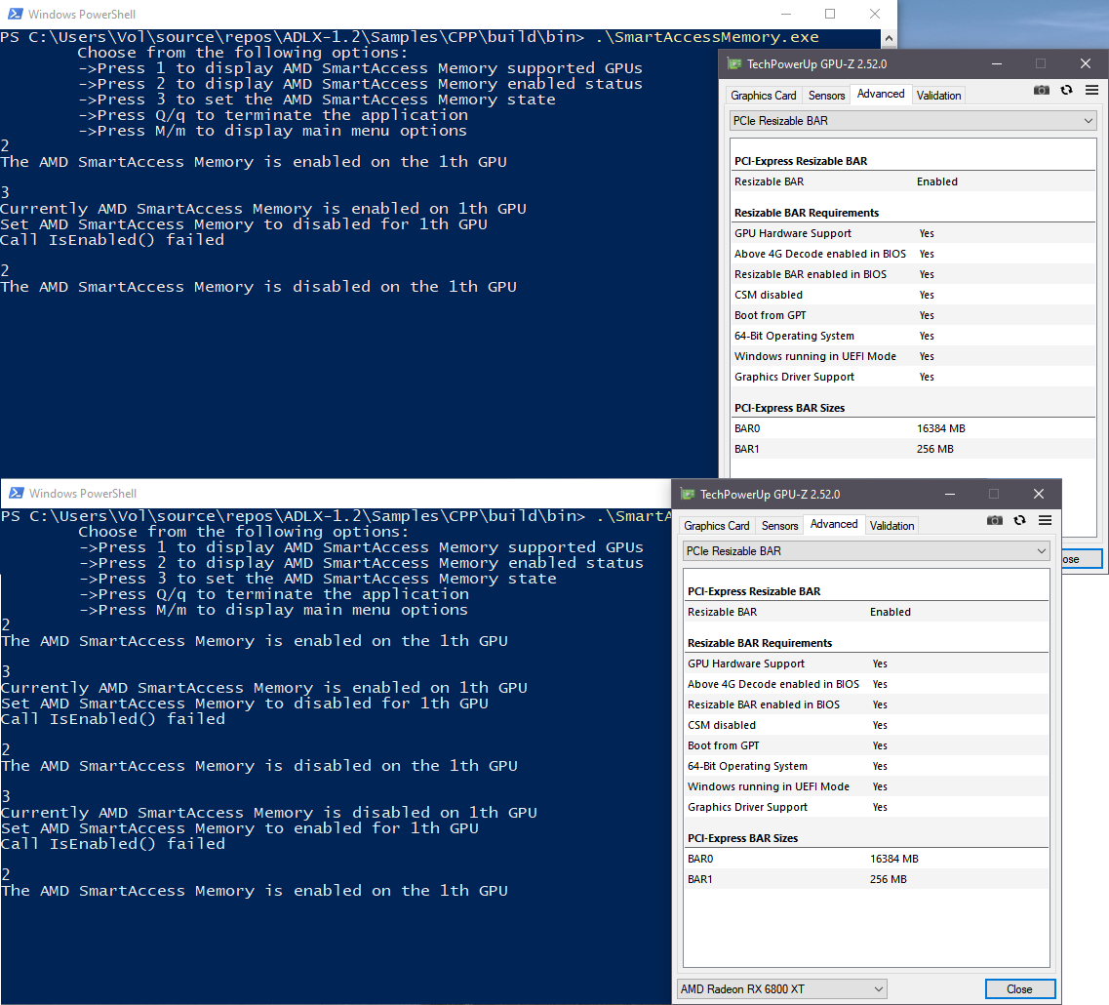Close the lower GPU-Z window with X
Screen dimensions: 1109x1005
(1038, 494)
